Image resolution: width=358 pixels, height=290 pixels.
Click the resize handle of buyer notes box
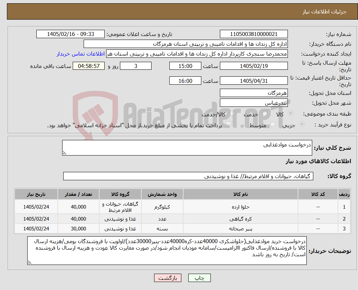click(x=29, y=263)
